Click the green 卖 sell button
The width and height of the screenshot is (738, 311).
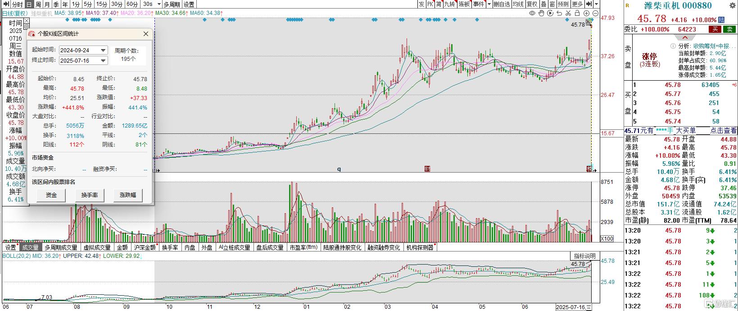point(729,29)
